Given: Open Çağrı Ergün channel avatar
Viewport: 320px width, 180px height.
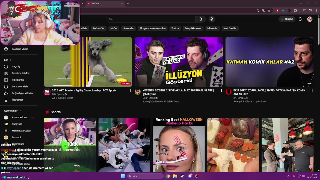Looking at the screenshot, I should (x=138, y=92).
